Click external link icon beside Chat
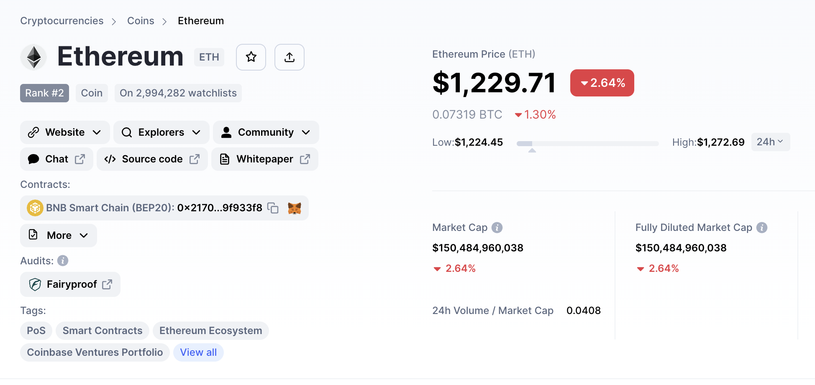Screen dimensions: 815x385 click(x=80, y=159)
